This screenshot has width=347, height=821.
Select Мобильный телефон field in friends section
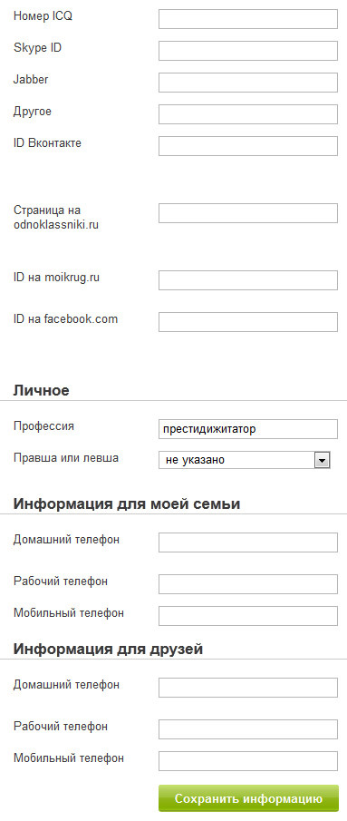tap(248, 761)
